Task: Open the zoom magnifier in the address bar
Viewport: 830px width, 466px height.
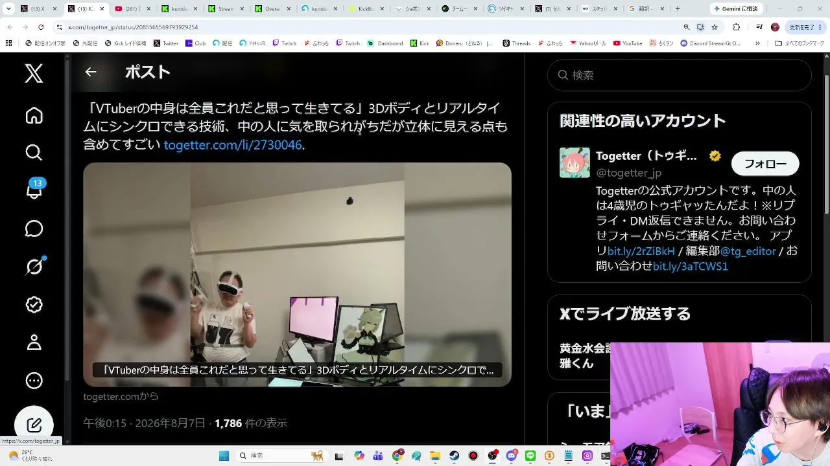Action: (x=687, y=27)
